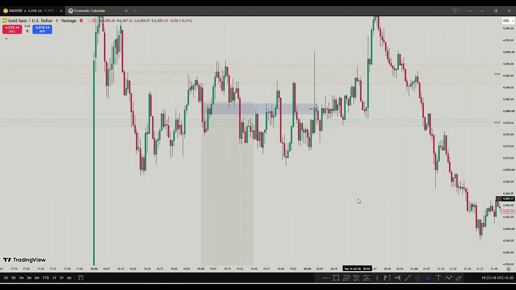Set time range to All
The image size is (516, 290).
(x=69, y=278)
